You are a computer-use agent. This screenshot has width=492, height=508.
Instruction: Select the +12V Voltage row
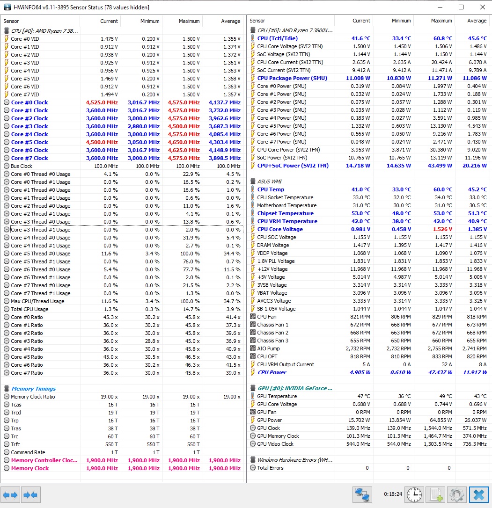[x=369, y=269]
